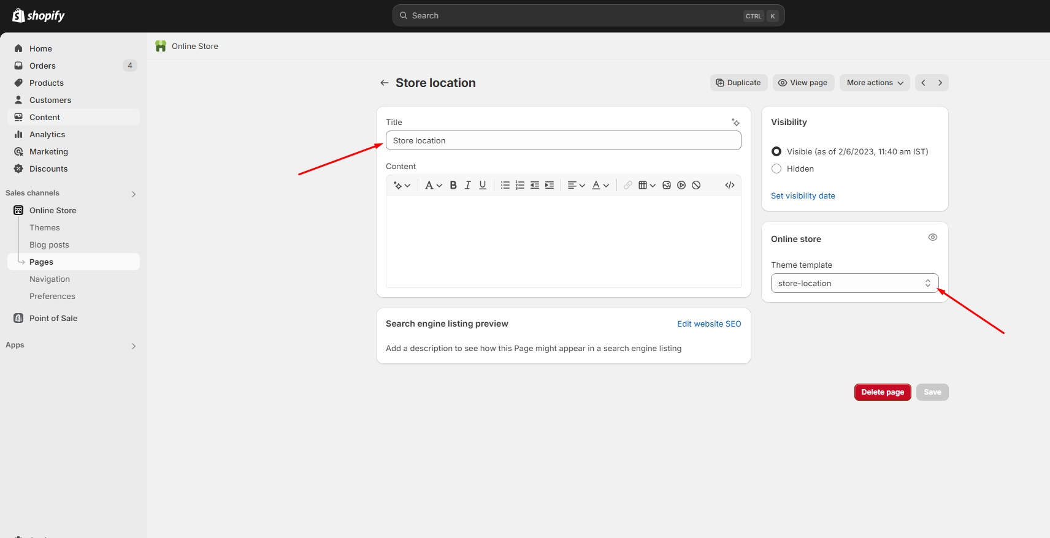
Task: Insert a numbered list
Action: [519, 185]
